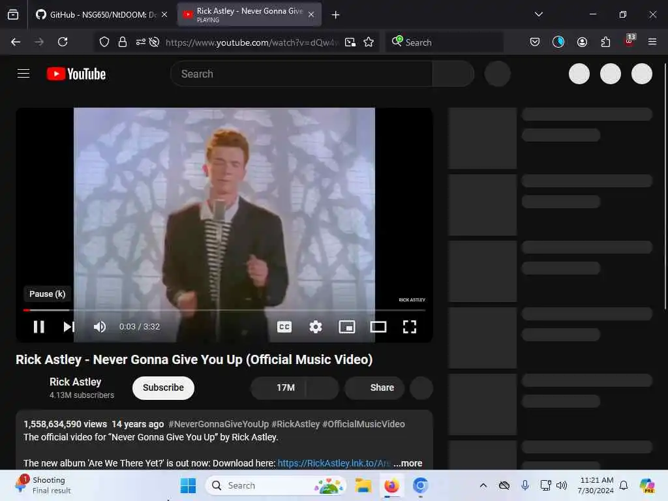Open the #NeverGonnaGiveYouUp hashtag

(x=219, y=424)
